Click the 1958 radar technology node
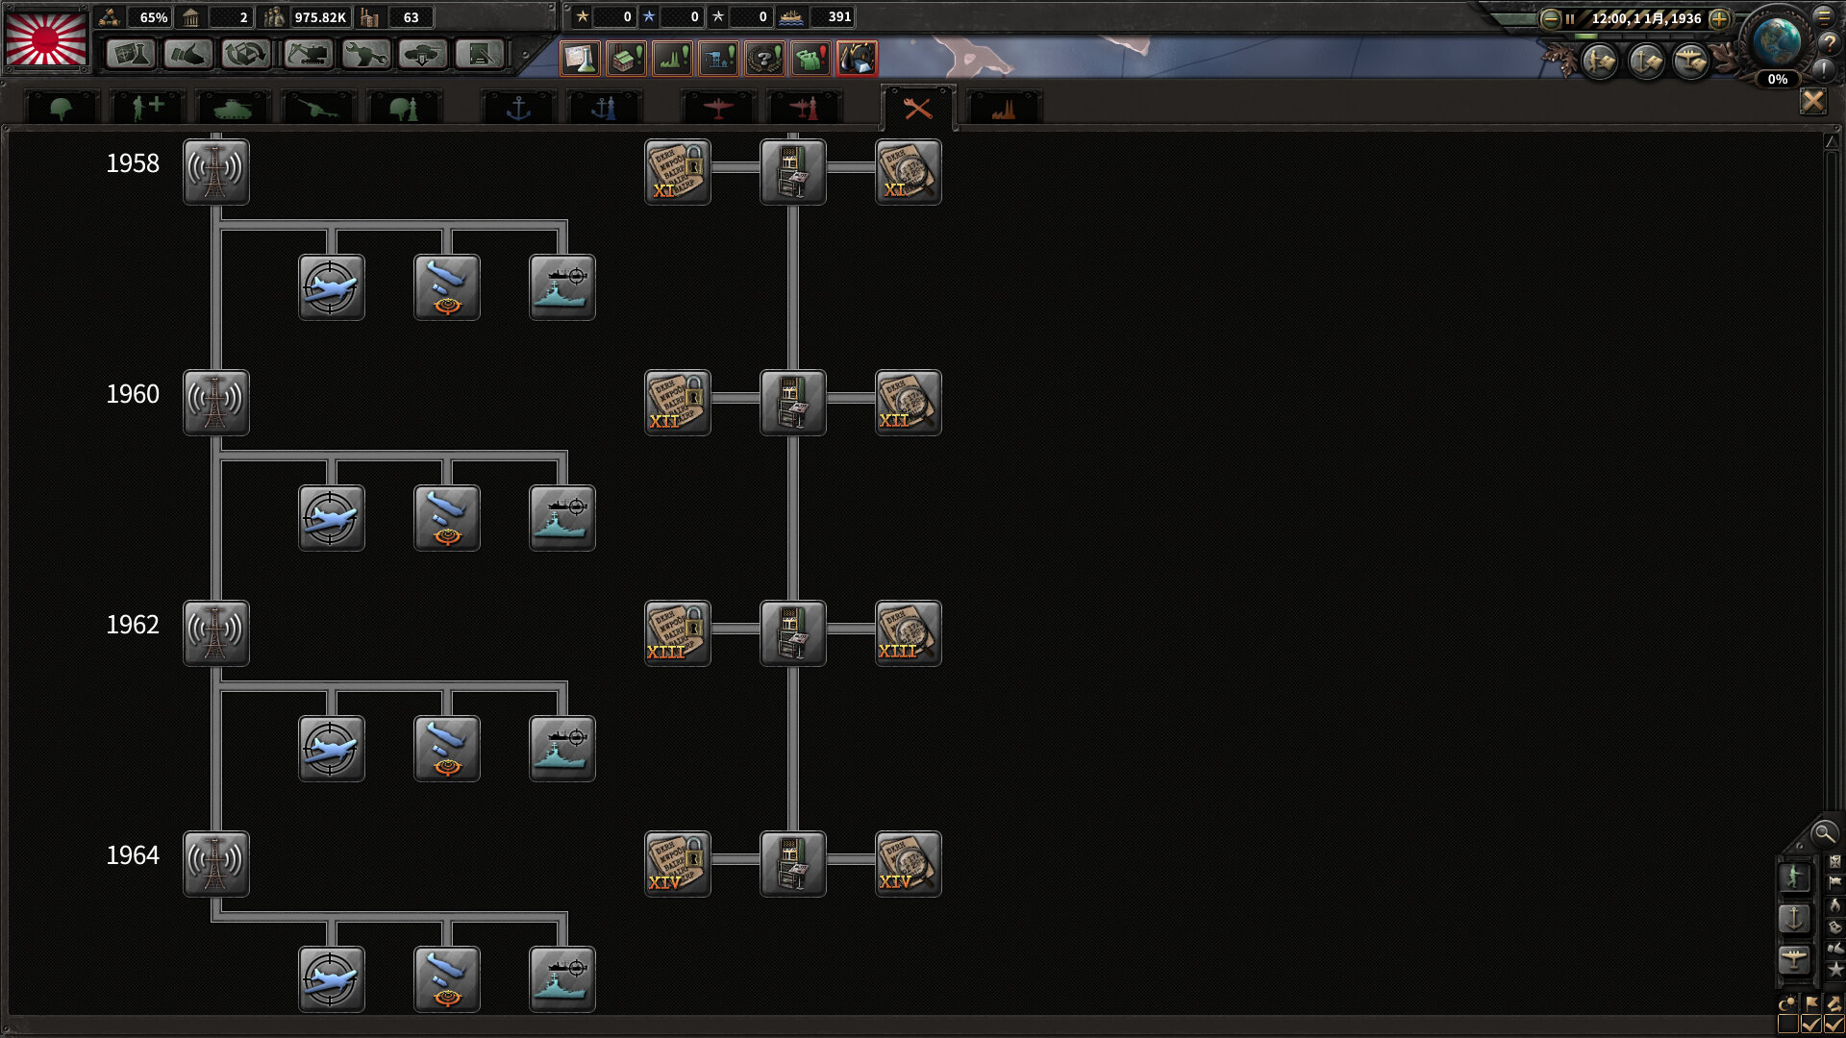This screenshot has width=1846, height=1038. point(215,171)
